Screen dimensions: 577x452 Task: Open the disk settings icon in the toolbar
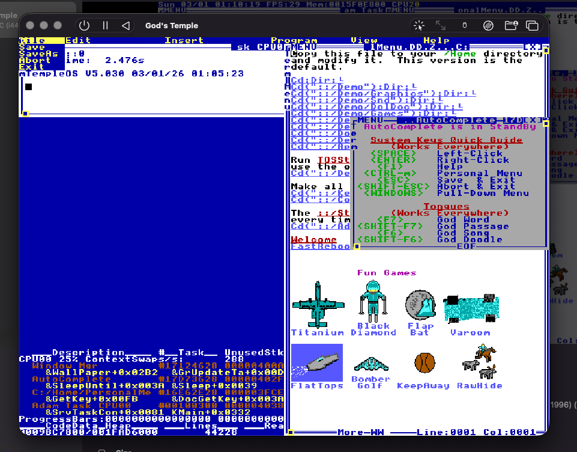(x=488, y=25)
